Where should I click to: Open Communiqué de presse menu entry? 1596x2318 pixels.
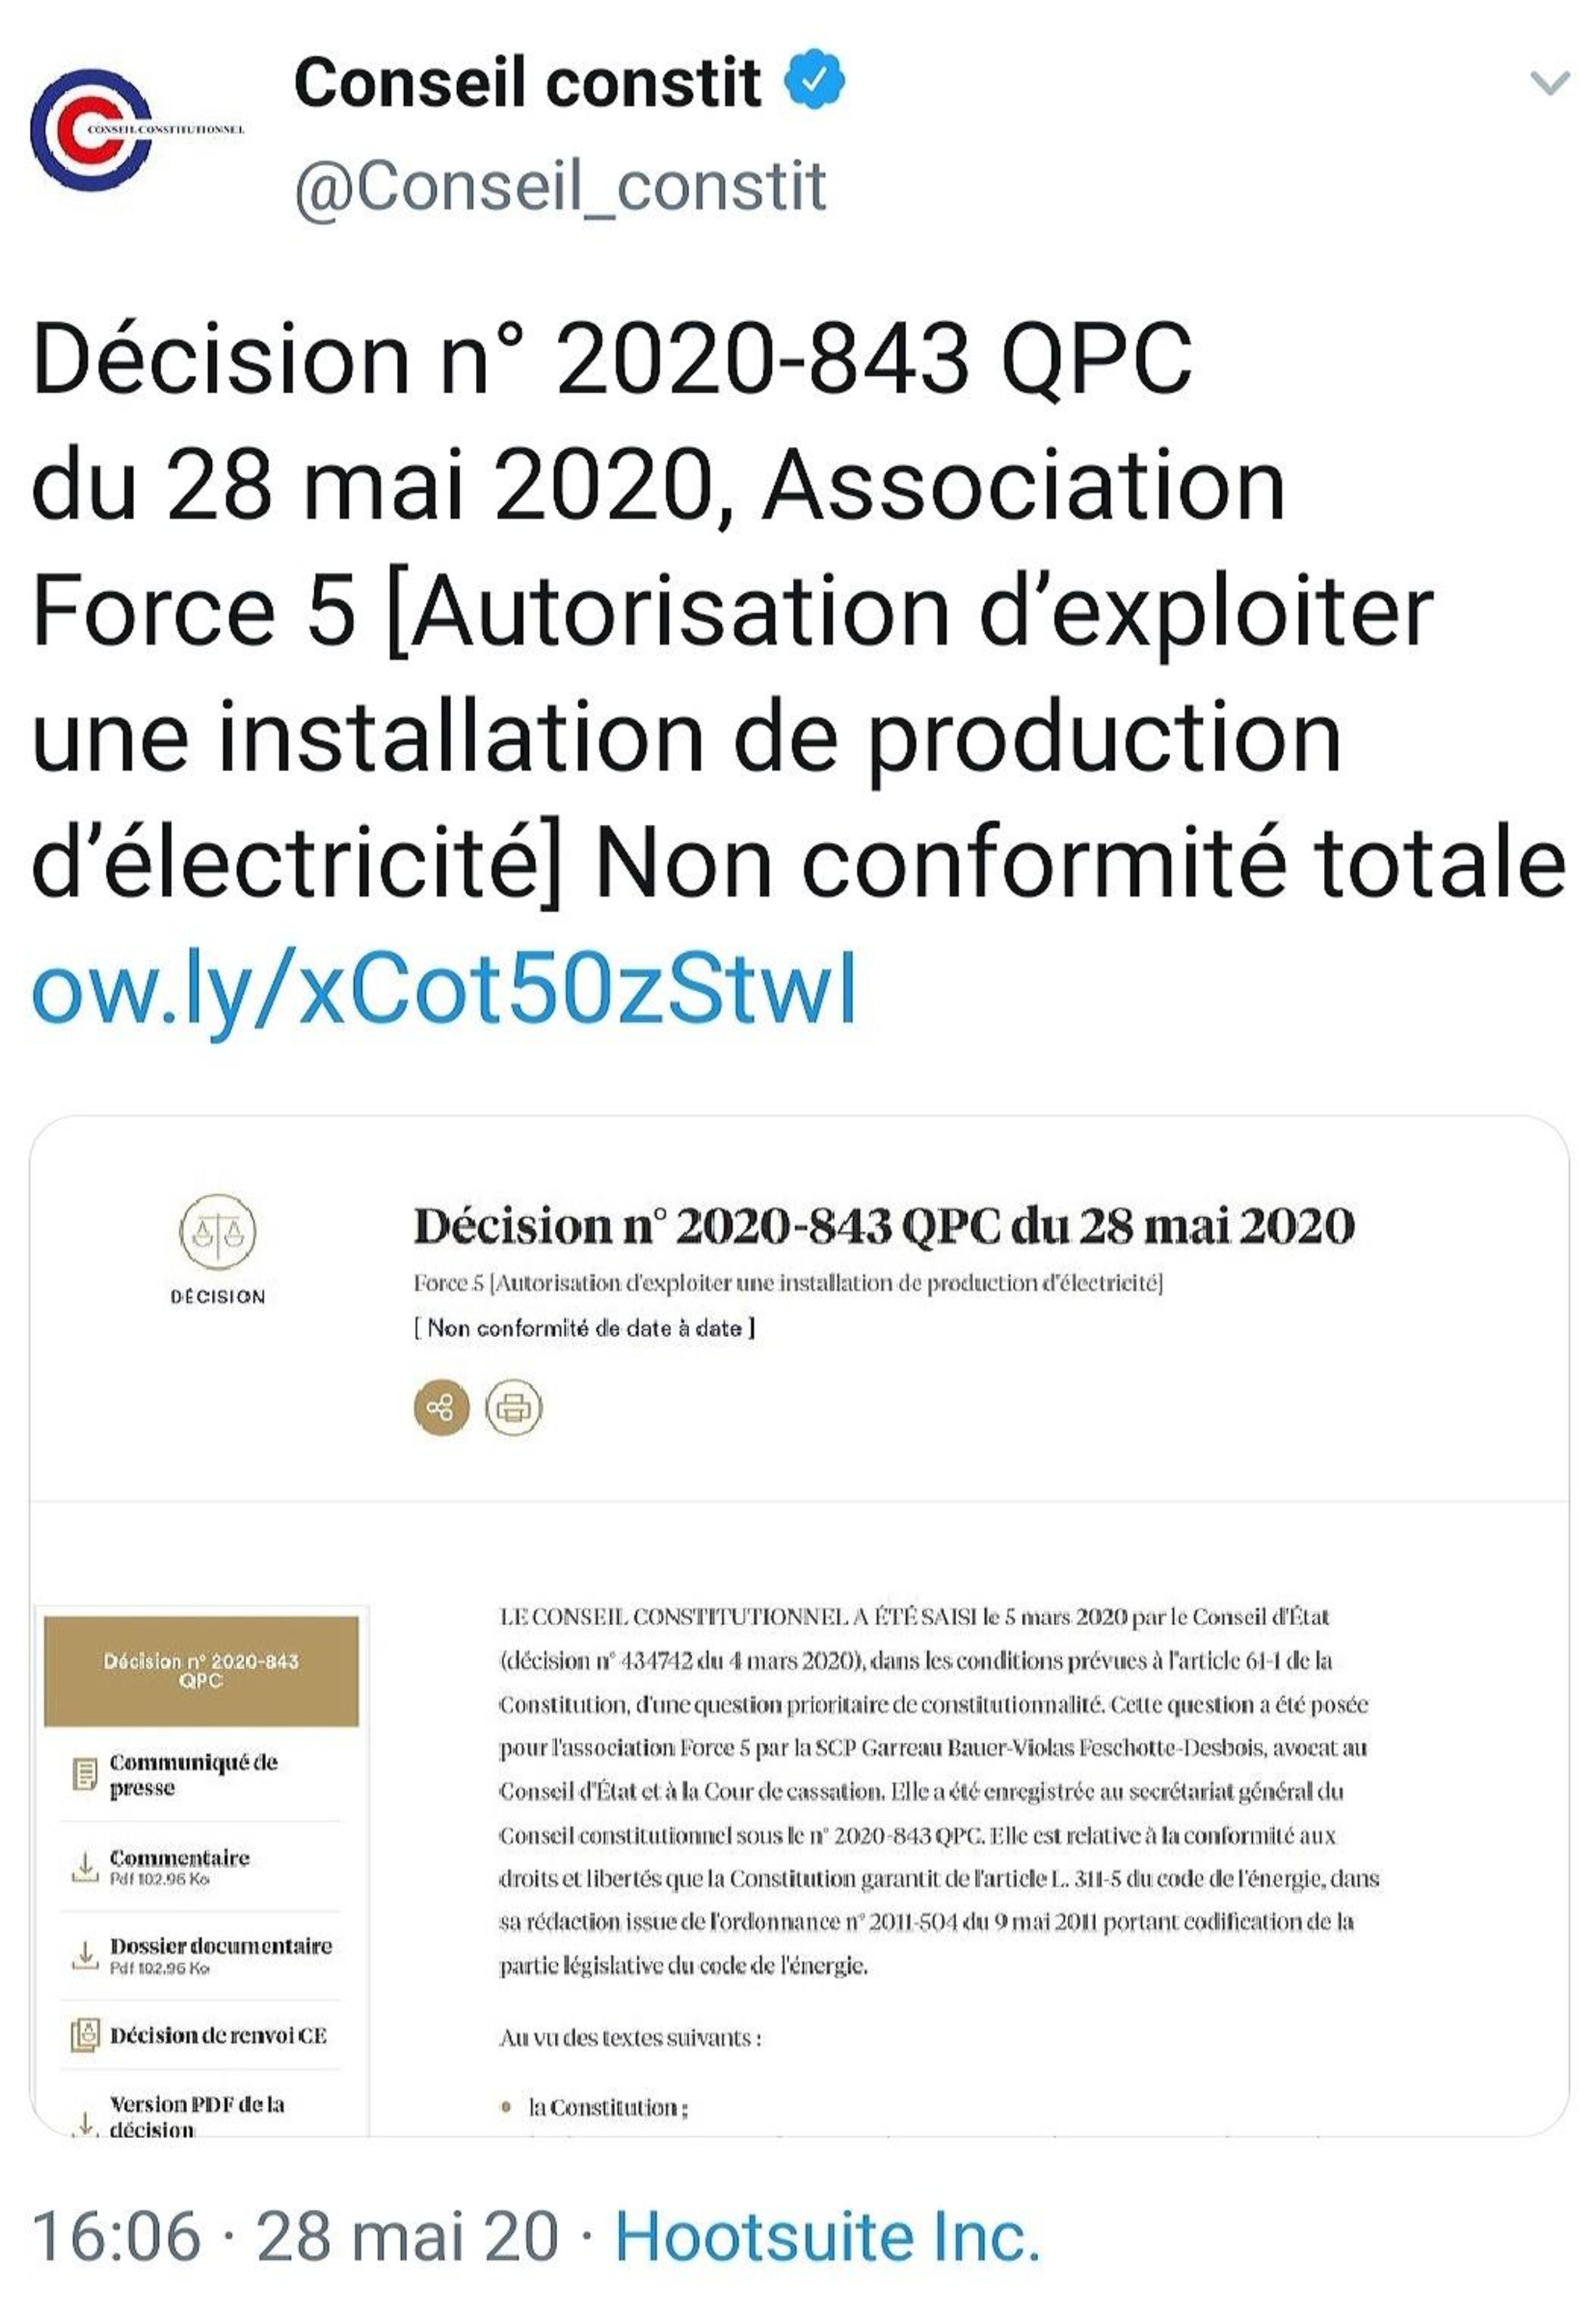tap(193, 1774)
